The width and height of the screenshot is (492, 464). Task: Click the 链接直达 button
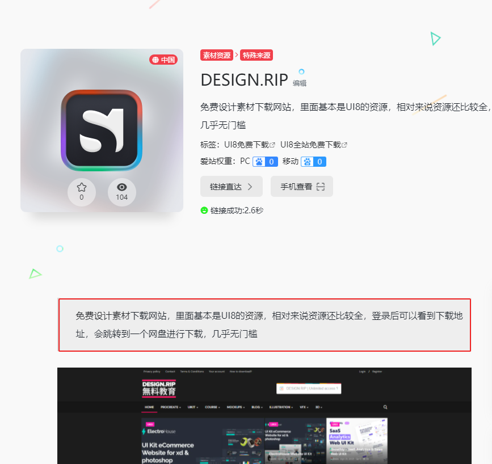pos(232,187)
